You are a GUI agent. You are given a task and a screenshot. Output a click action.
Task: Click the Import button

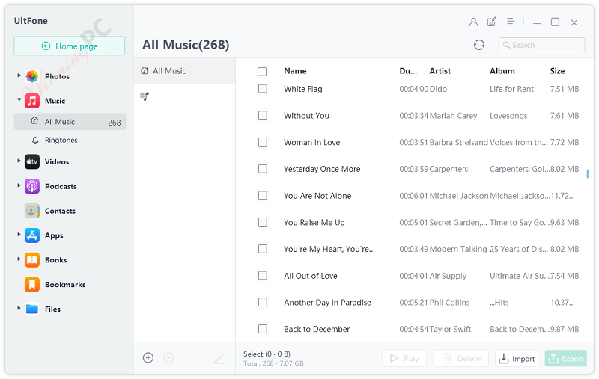(517, 359)
